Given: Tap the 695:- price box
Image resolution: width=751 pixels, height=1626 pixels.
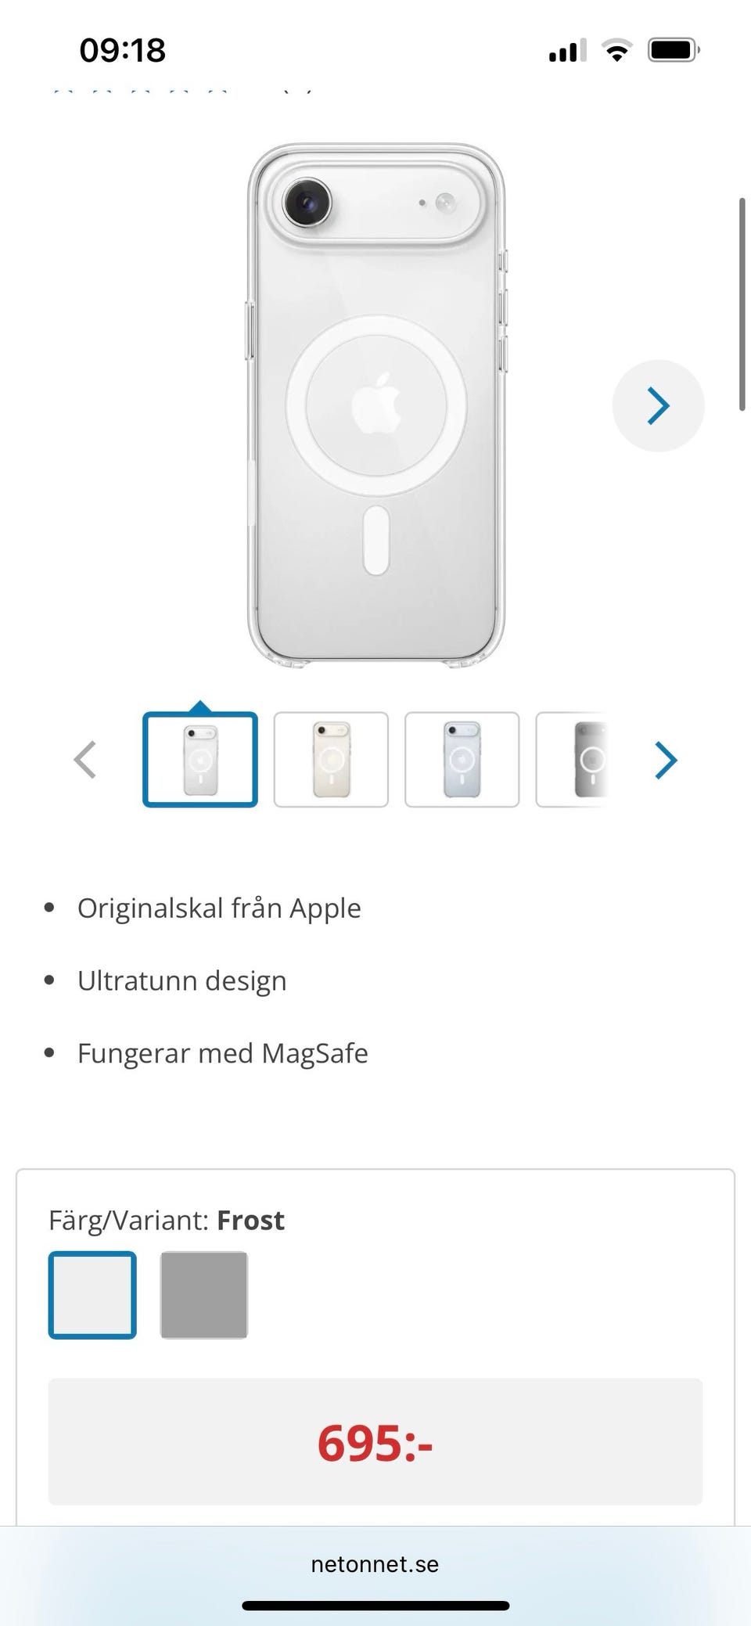Looking at the screenshot, I should click(375, 1442).
